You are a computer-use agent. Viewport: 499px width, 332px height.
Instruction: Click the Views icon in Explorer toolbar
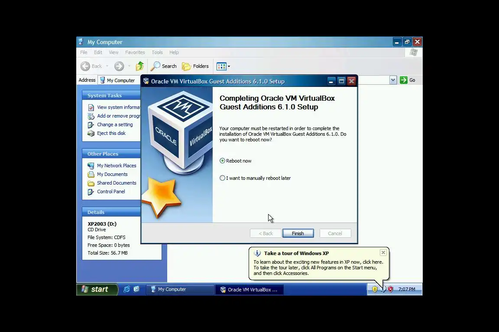(x=221, y=67)
